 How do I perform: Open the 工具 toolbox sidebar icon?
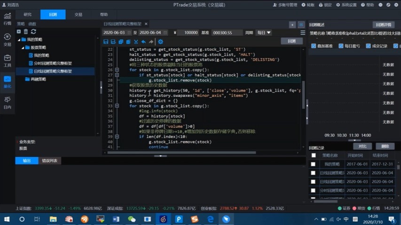tap(8, 61)
